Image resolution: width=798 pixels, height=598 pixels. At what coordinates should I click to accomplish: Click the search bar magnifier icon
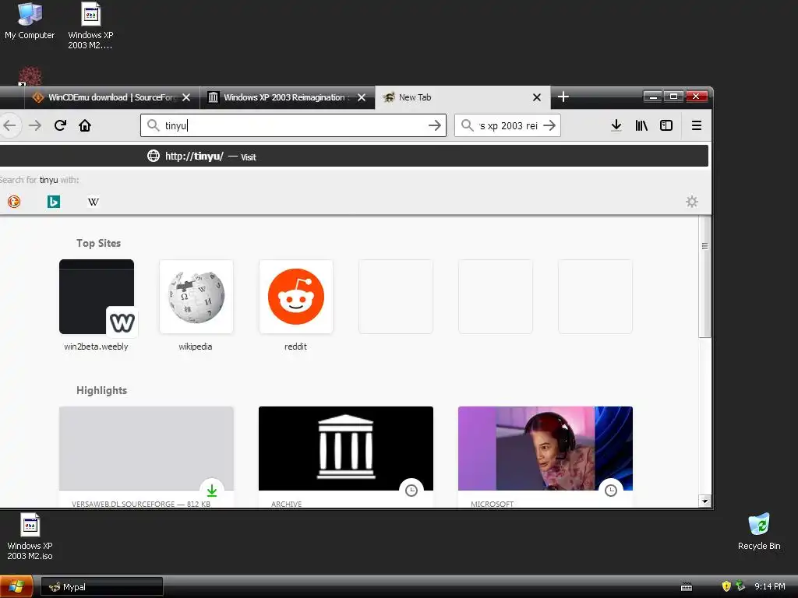(468, 125)
